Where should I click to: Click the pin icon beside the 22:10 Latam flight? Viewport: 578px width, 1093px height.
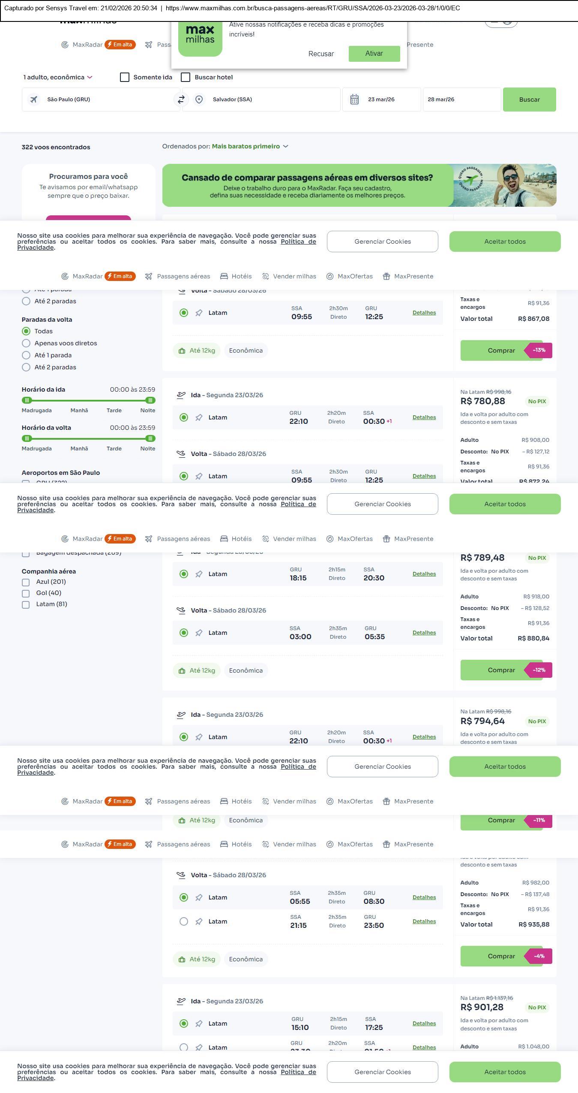tap(199, 417)
